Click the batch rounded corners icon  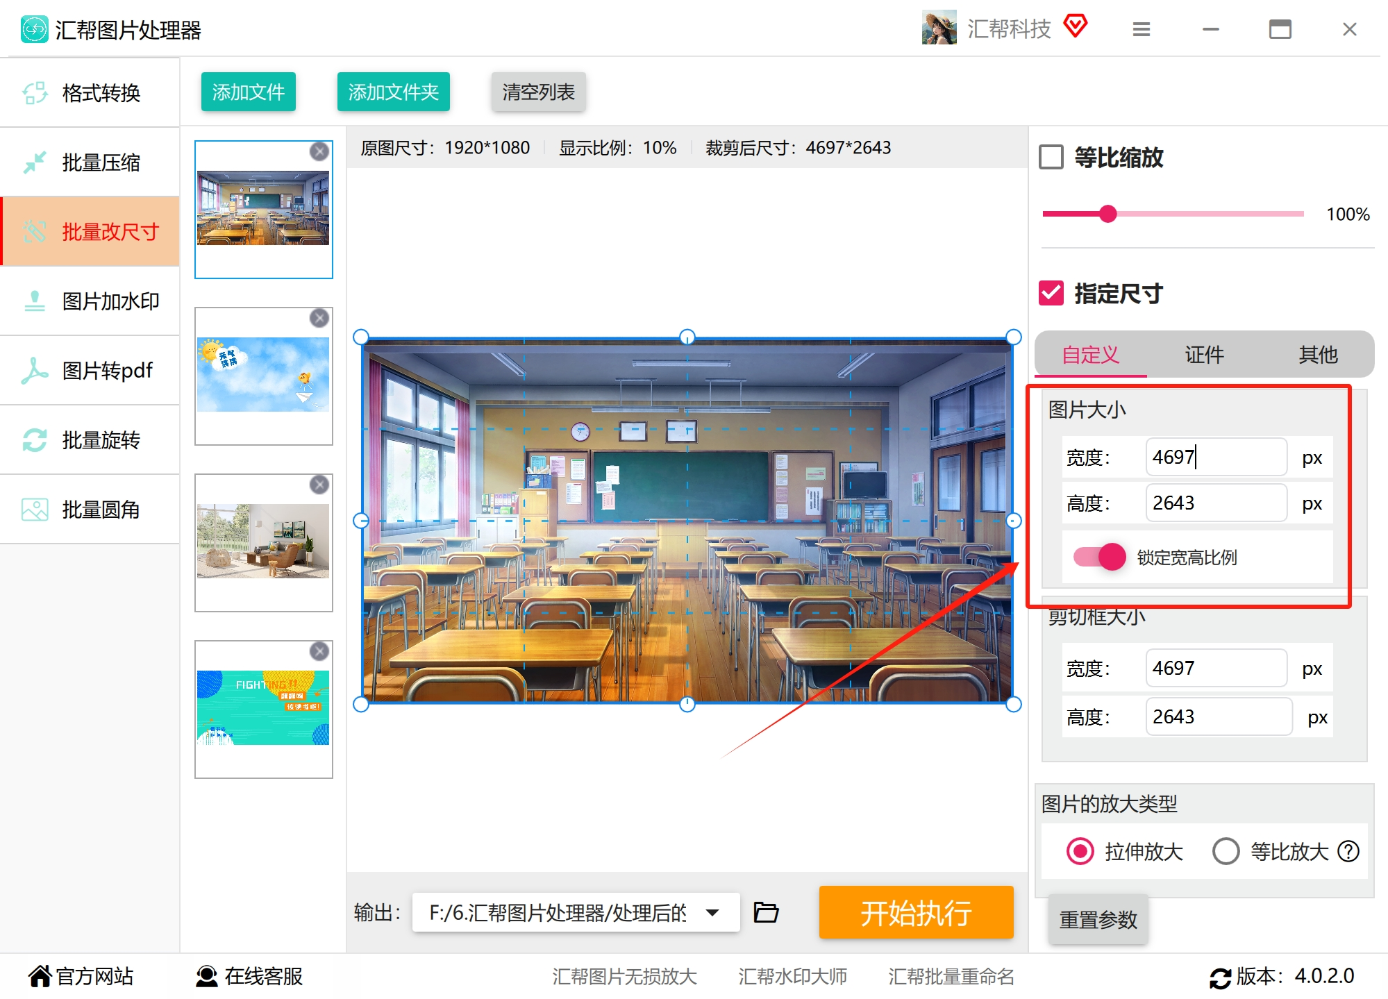35,510
